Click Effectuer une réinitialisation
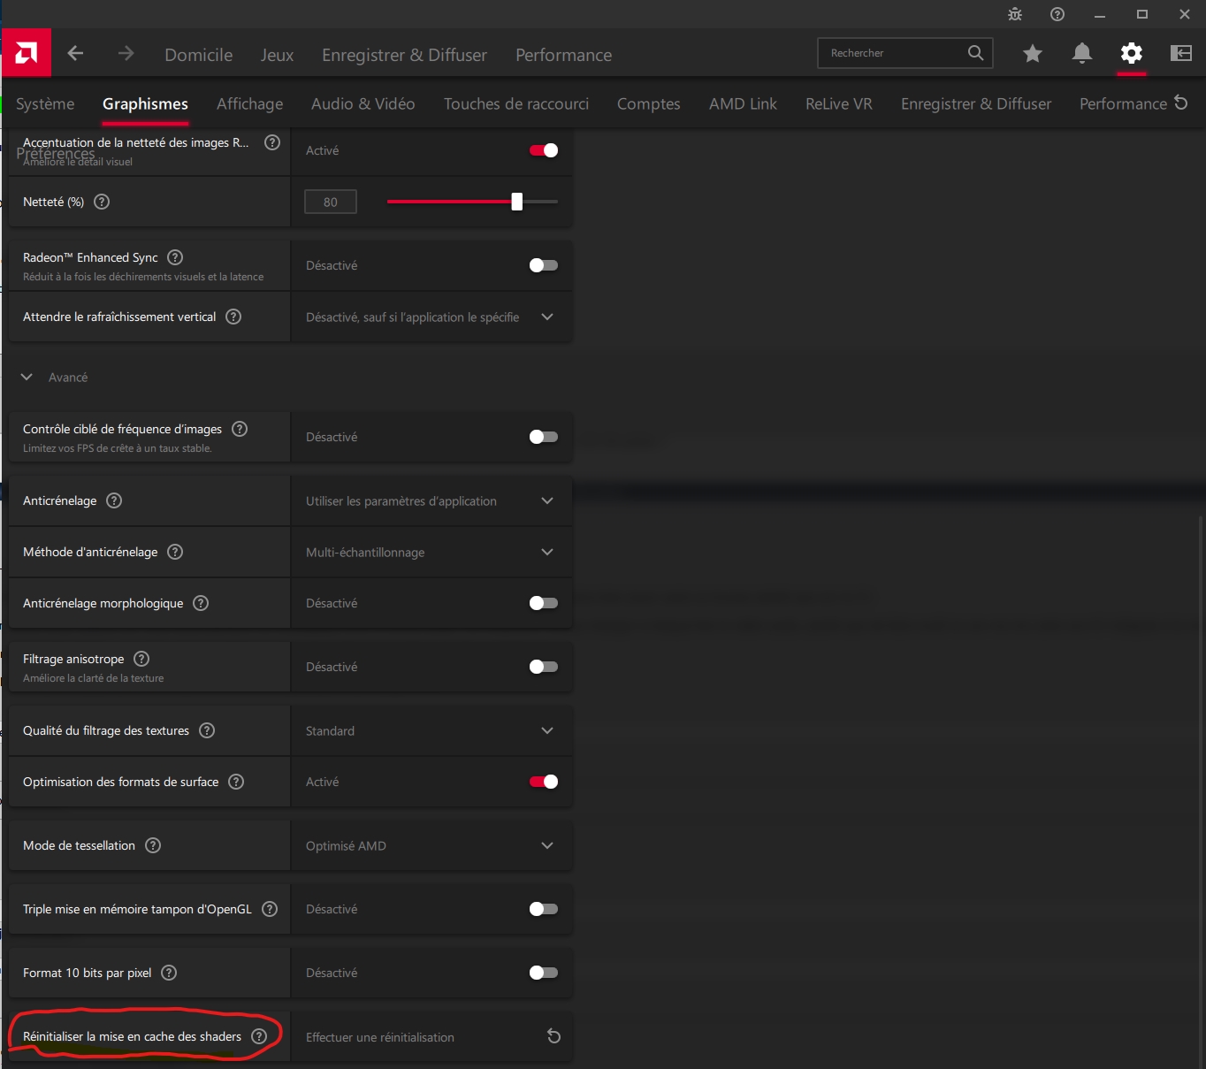The image size is (1206, 1069). tap(380, 1037)
